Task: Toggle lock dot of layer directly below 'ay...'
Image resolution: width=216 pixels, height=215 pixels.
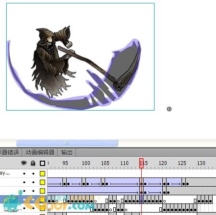Action: pyautogui.click(x=33, y=182)
